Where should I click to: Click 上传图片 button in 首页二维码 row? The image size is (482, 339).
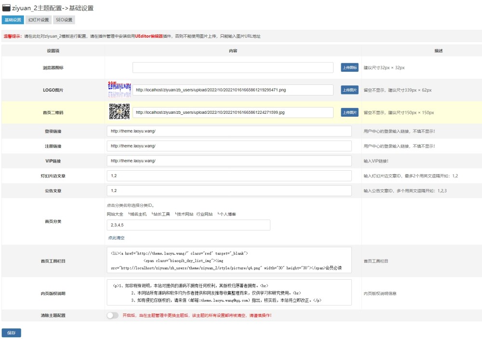pyautogui.click(x=349, y=112)
